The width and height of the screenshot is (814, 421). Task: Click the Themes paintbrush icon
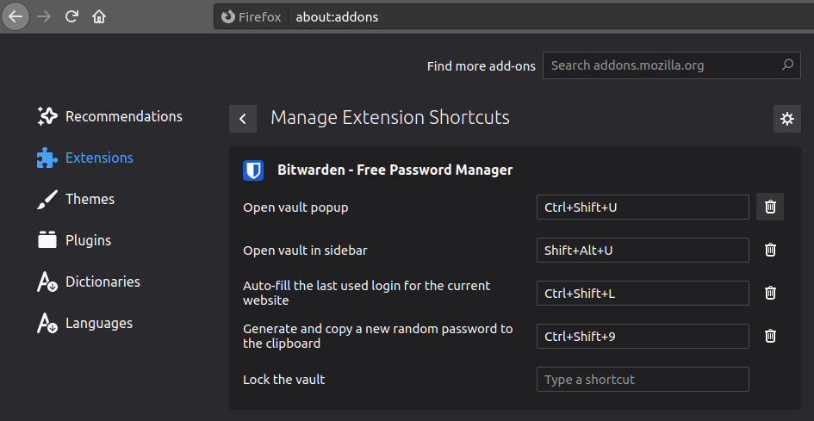point(47,200)
